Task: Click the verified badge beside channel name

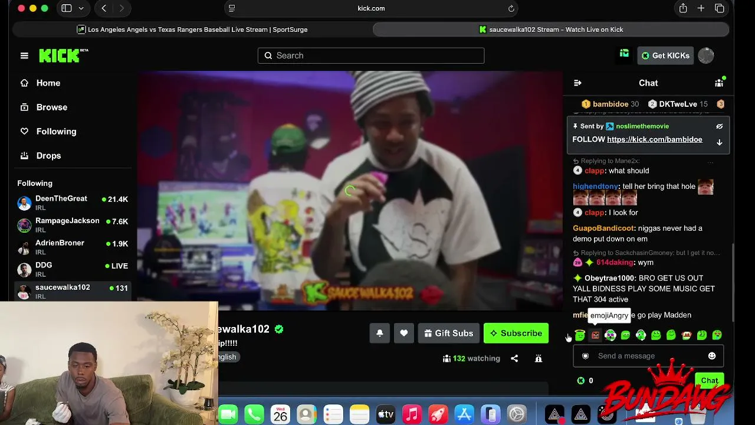Action: [x=279, y=329]
